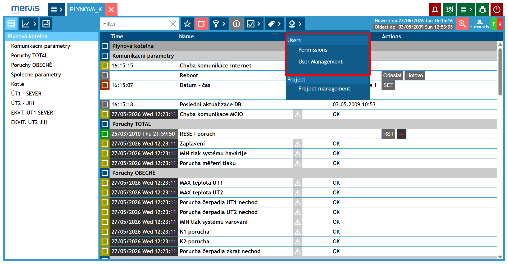Tick the Komunikacni parametry group checkbox

pyautogui.click(x=105, y=56)
